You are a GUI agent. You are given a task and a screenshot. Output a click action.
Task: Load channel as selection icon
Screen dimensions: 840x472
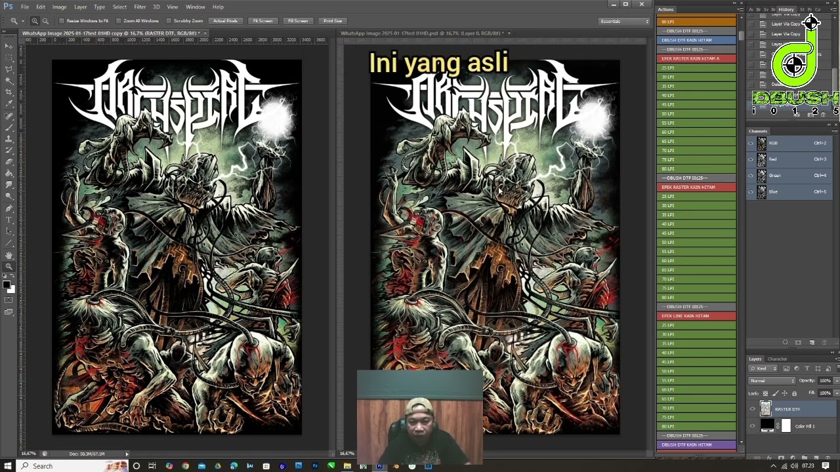[x=785, y=342]
